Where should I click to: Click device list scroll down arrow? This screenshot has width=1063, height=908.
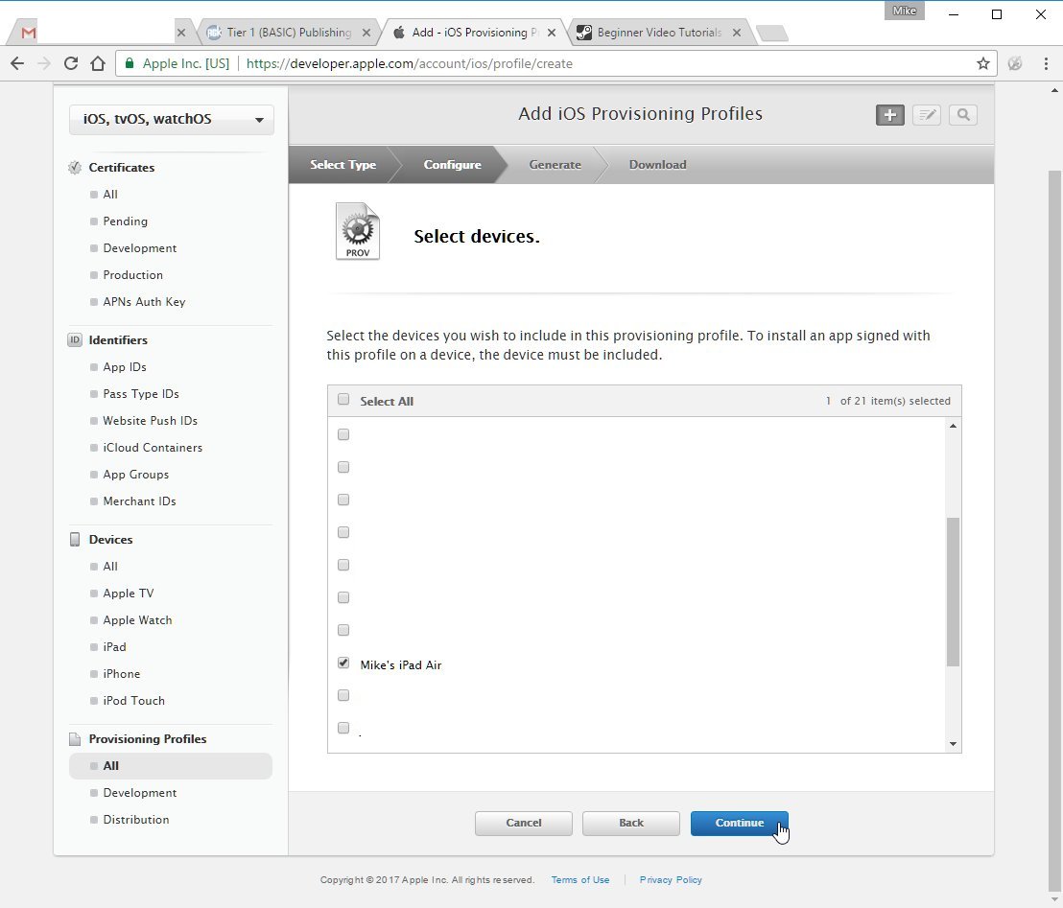click(954, 744)
